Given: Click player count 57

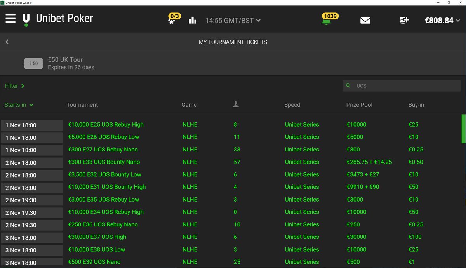Looking at the screenshot, I should [237, 162].
